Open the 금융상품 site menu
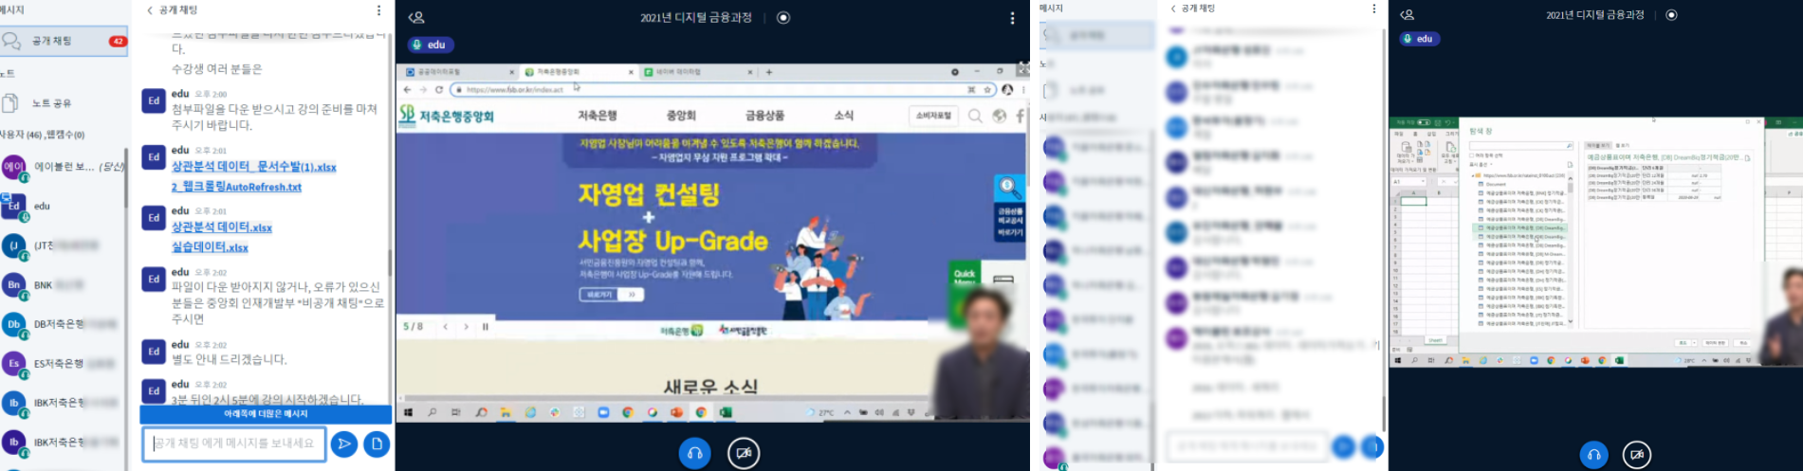 (x=764, y=116)
